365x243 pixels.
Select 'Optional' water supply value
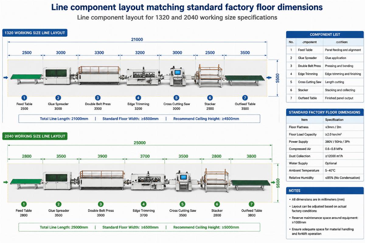[x=331, y=163]
